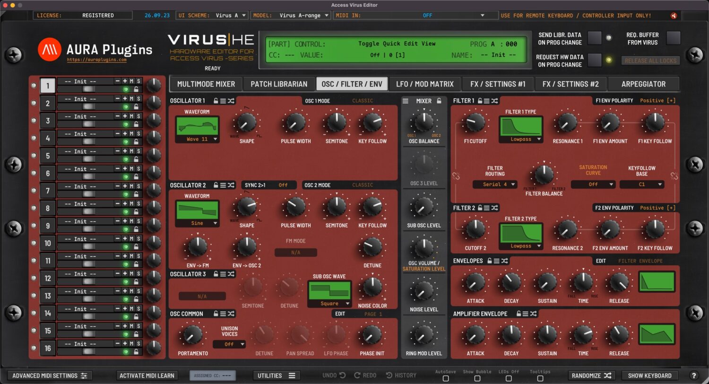709x384 pixels.
Task: Click the green LED on part 4
Action: tap(126, 142)
